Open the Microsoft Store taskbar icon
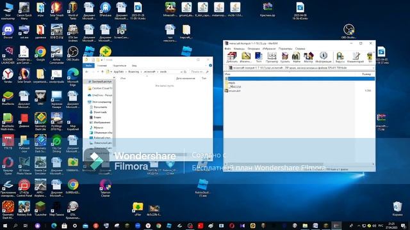 [64, 226]
